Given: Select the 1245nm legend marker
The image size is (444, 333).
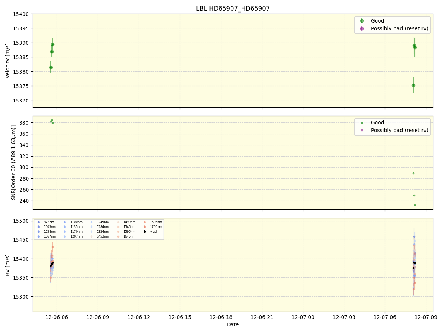Looking at the screenshot, I should 91,222.
